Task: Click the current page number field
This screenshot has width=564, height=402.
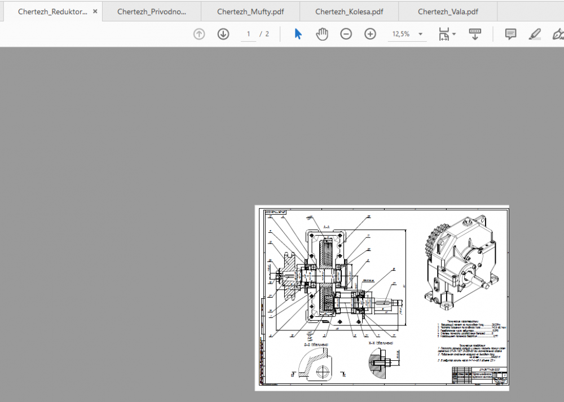Action: pyautogui.click(x=248, y=34)
